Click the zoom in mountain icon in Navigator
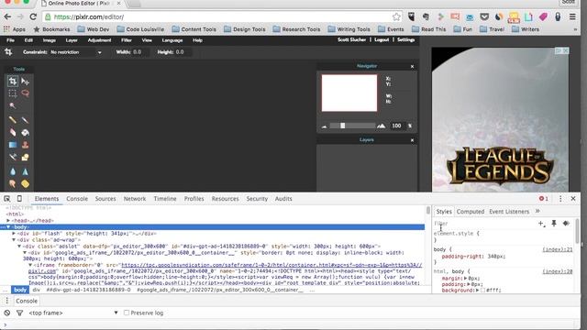Screen dimensions: 587x330 coord(382,126)
